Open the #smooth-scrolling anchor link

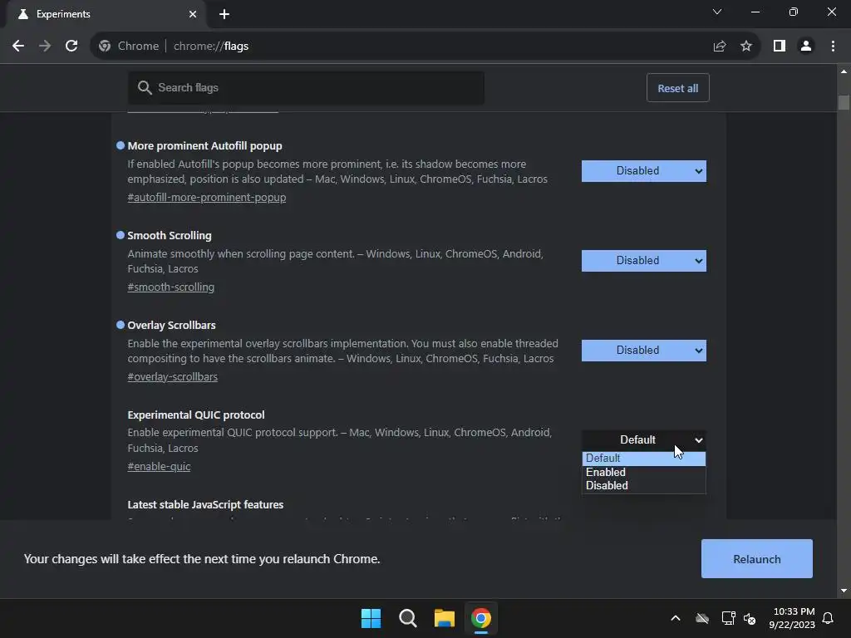point(171,287)
